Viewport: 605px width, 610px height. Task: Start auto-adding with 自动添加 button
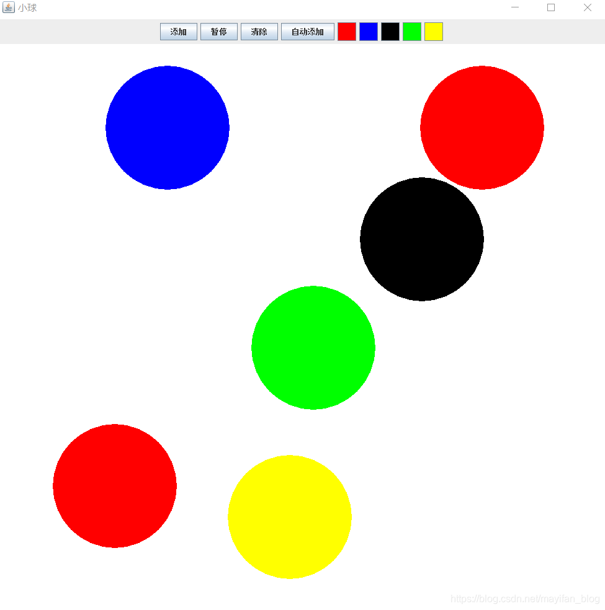point(308,32)
